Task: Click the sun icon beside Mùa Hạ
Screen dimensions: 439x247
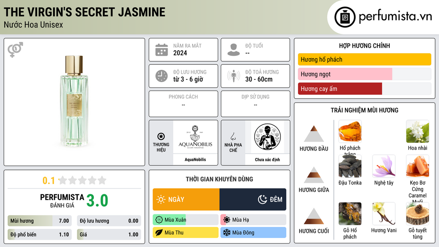Action: 227,220
